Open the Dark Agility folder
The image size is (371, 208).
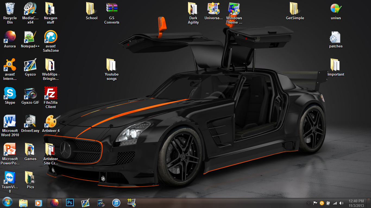pos(193,13)
